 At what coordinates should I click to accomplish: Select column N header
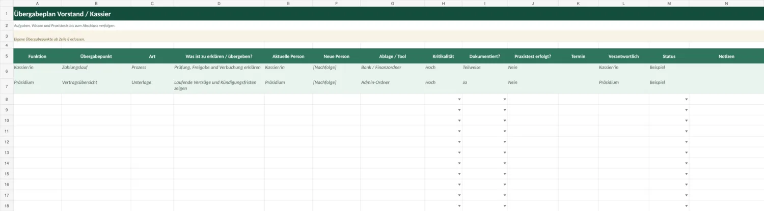[x=726, y=4]
